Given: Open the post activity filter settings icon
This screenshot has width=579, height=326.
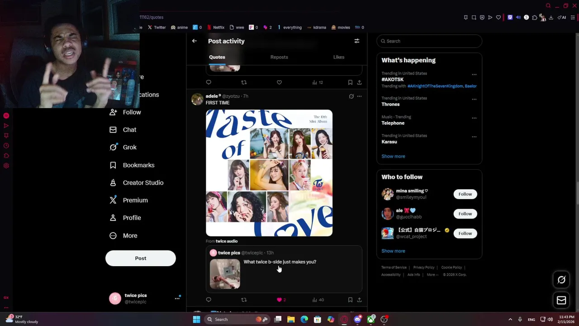Looking at the screenshot, I should click(357, 41).
